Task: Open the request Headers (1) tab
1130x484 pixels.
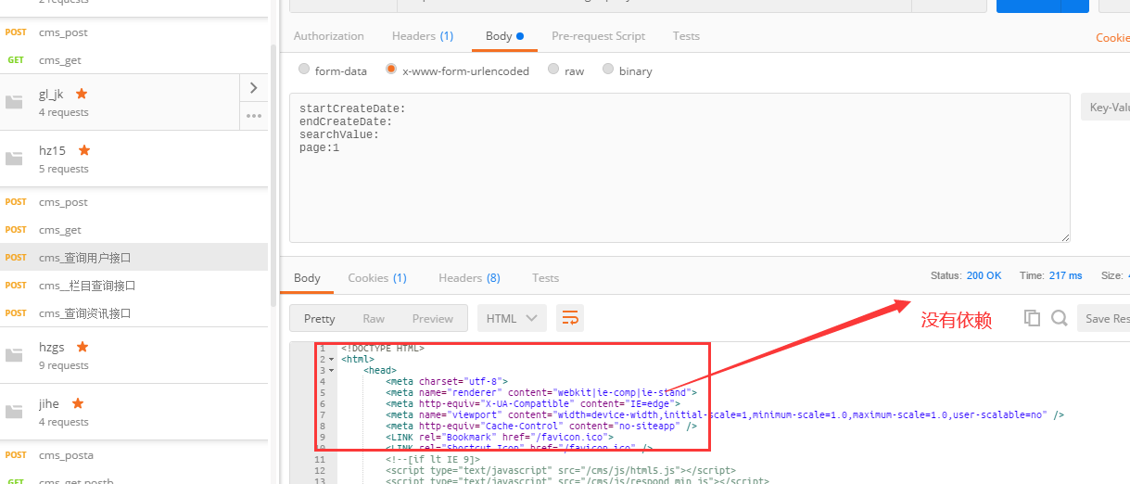Action: click(x=423, y=36)
